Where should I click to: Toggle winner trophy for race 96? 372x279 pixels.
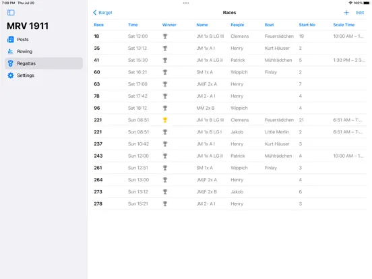[165, 108]
